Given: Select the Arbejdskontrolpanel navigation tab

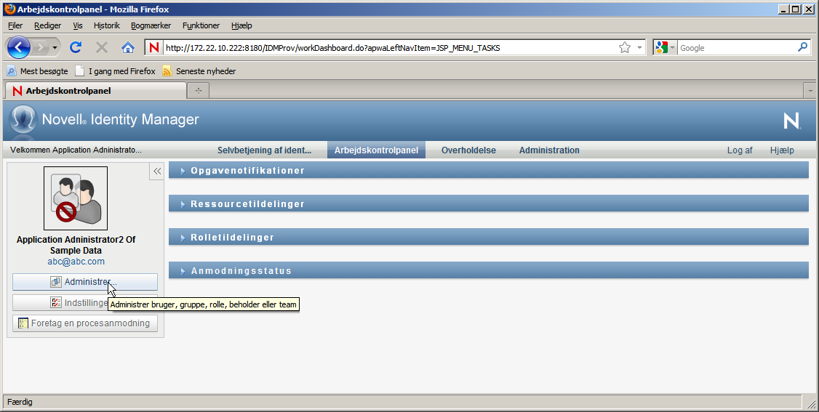Looking at the screenshot, I should pos(376,150).
